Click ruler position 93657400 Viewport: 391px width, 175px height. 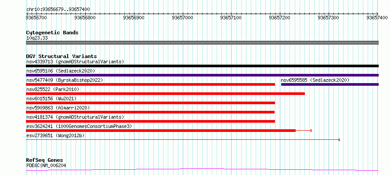click(x=377, y=18)
